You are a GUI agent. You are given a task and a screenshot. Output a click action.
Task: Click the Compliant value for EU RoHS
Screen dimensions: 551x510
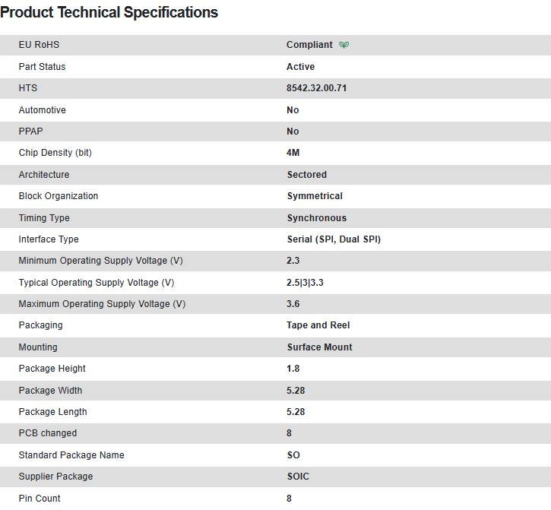pos(309,45)
